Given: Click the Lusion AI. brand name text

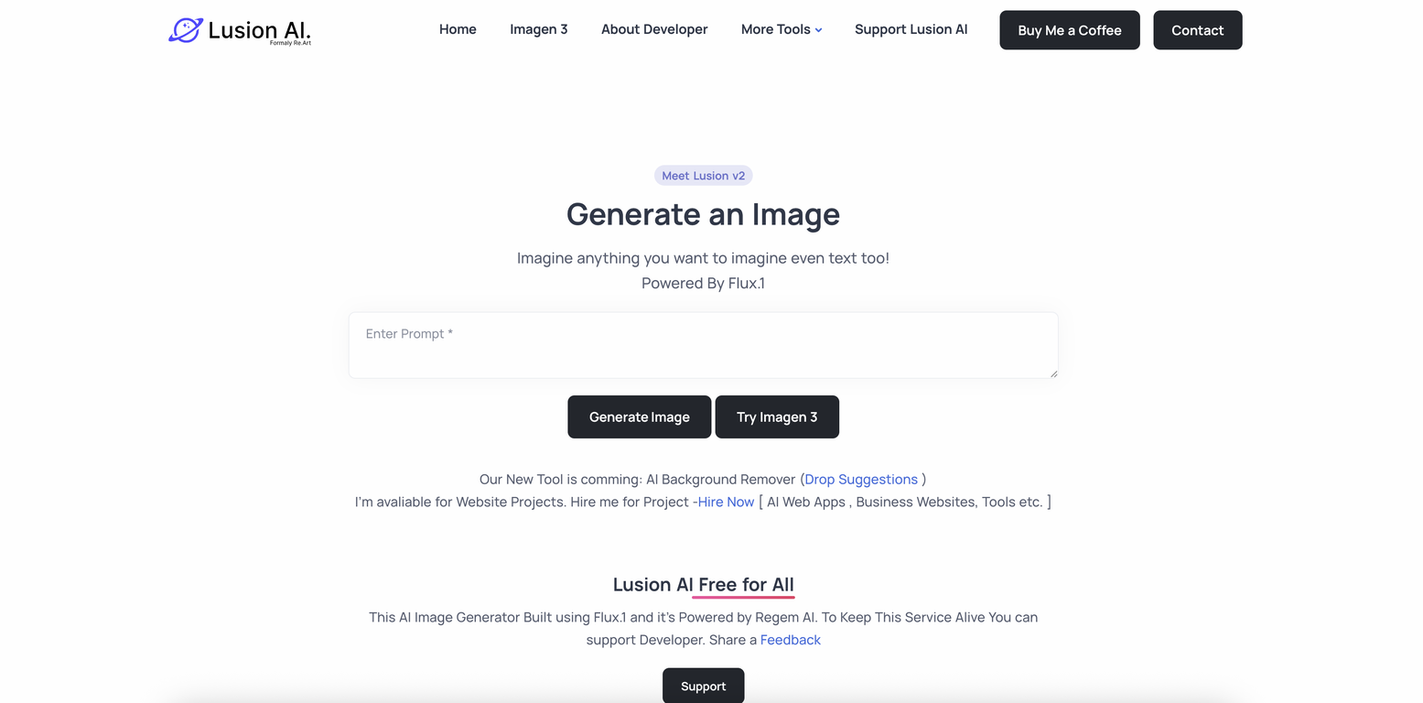Looking at the screenshot, I should (x=260, y=30).
